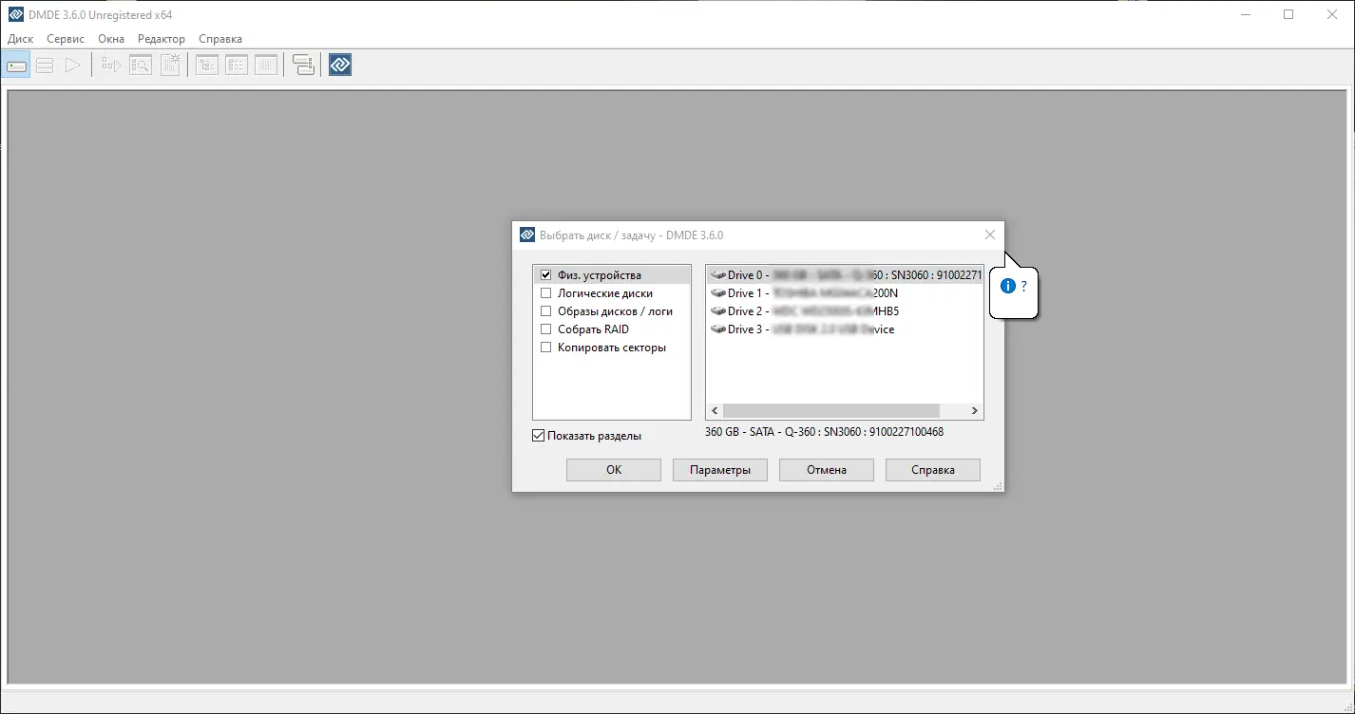Click the play triangle toolbar icon

73,65
